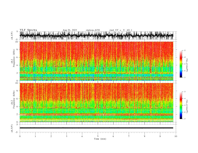
Task: Click the ch.1 colorbar log(PSD) label
Action: click(187, 65)
